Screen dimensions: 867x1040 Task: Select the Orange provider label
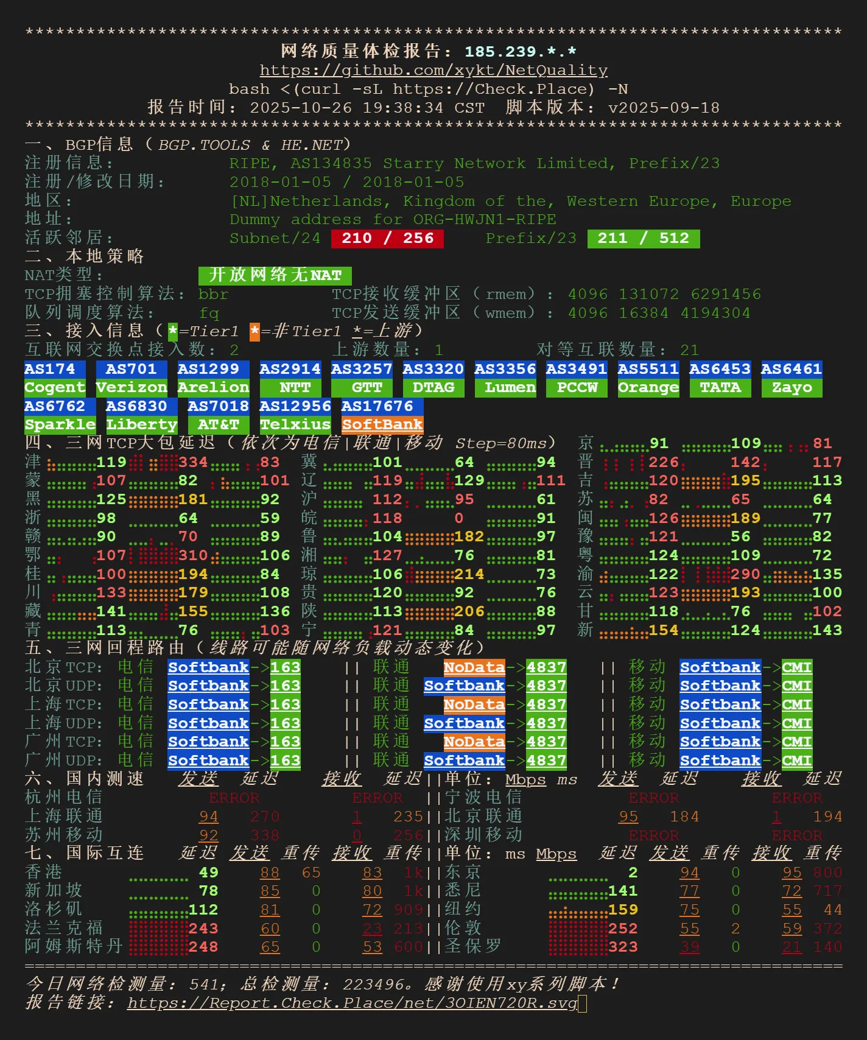pyautogui.click(x=648, y=388)
